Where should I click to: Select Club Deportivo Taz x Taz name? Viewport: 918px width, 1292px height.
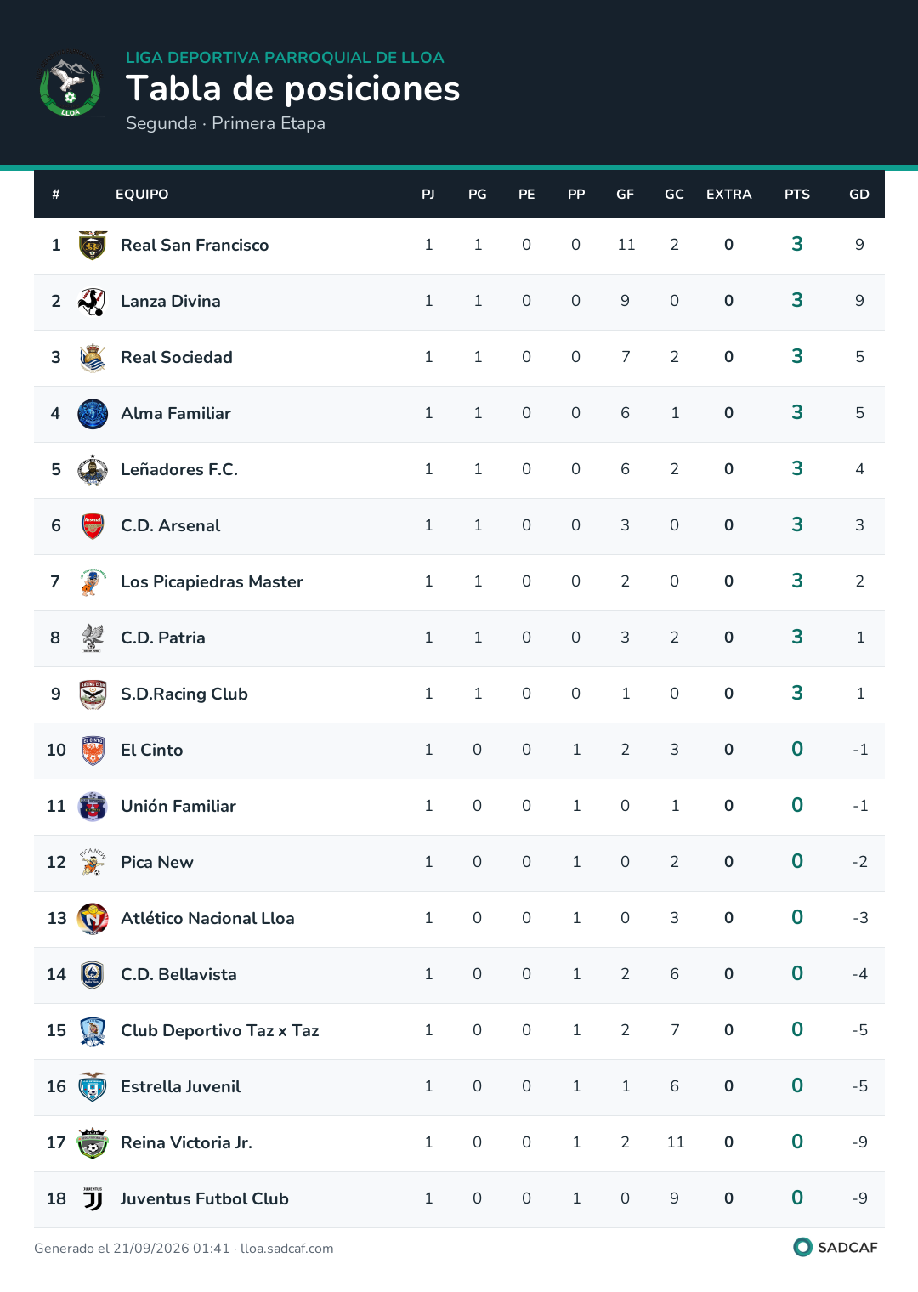click(220, 1030)
